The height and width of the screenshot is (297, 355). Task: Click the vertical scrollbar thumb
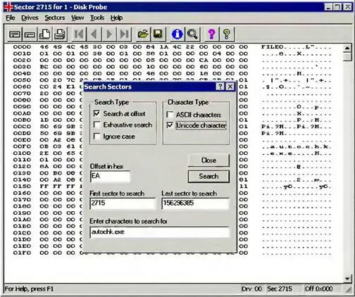347,57
